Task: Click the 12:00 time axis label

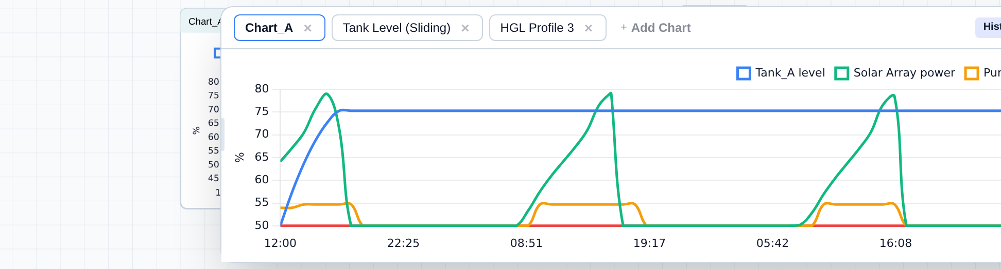Action: (x=280, y=243)
